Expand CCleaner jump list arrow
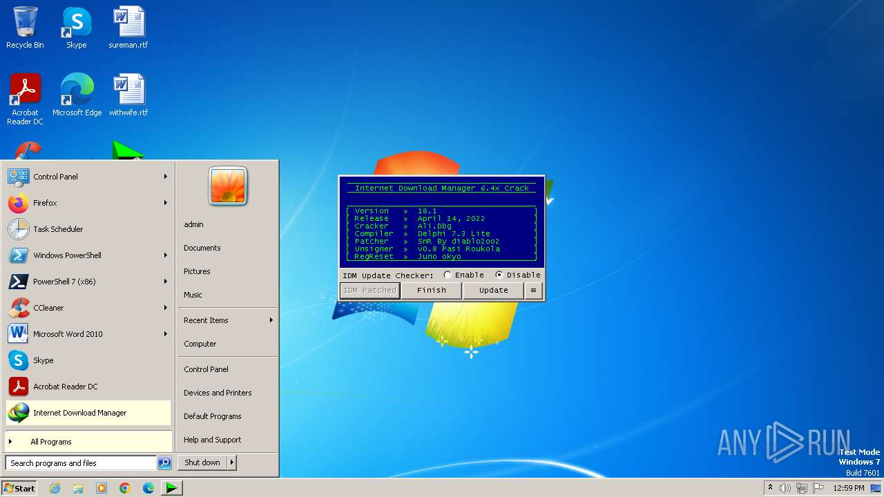The image size is (884, 497). point(166,308)
